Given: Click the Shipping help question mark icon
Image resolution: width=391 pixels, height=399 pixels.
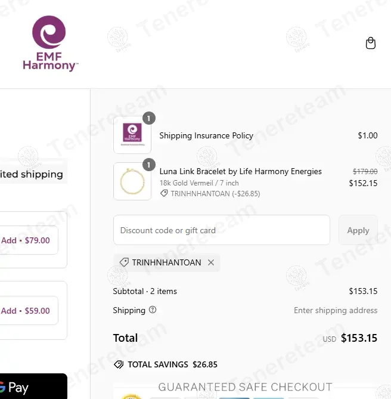Looking at the screenshot, I should [153, 310].
